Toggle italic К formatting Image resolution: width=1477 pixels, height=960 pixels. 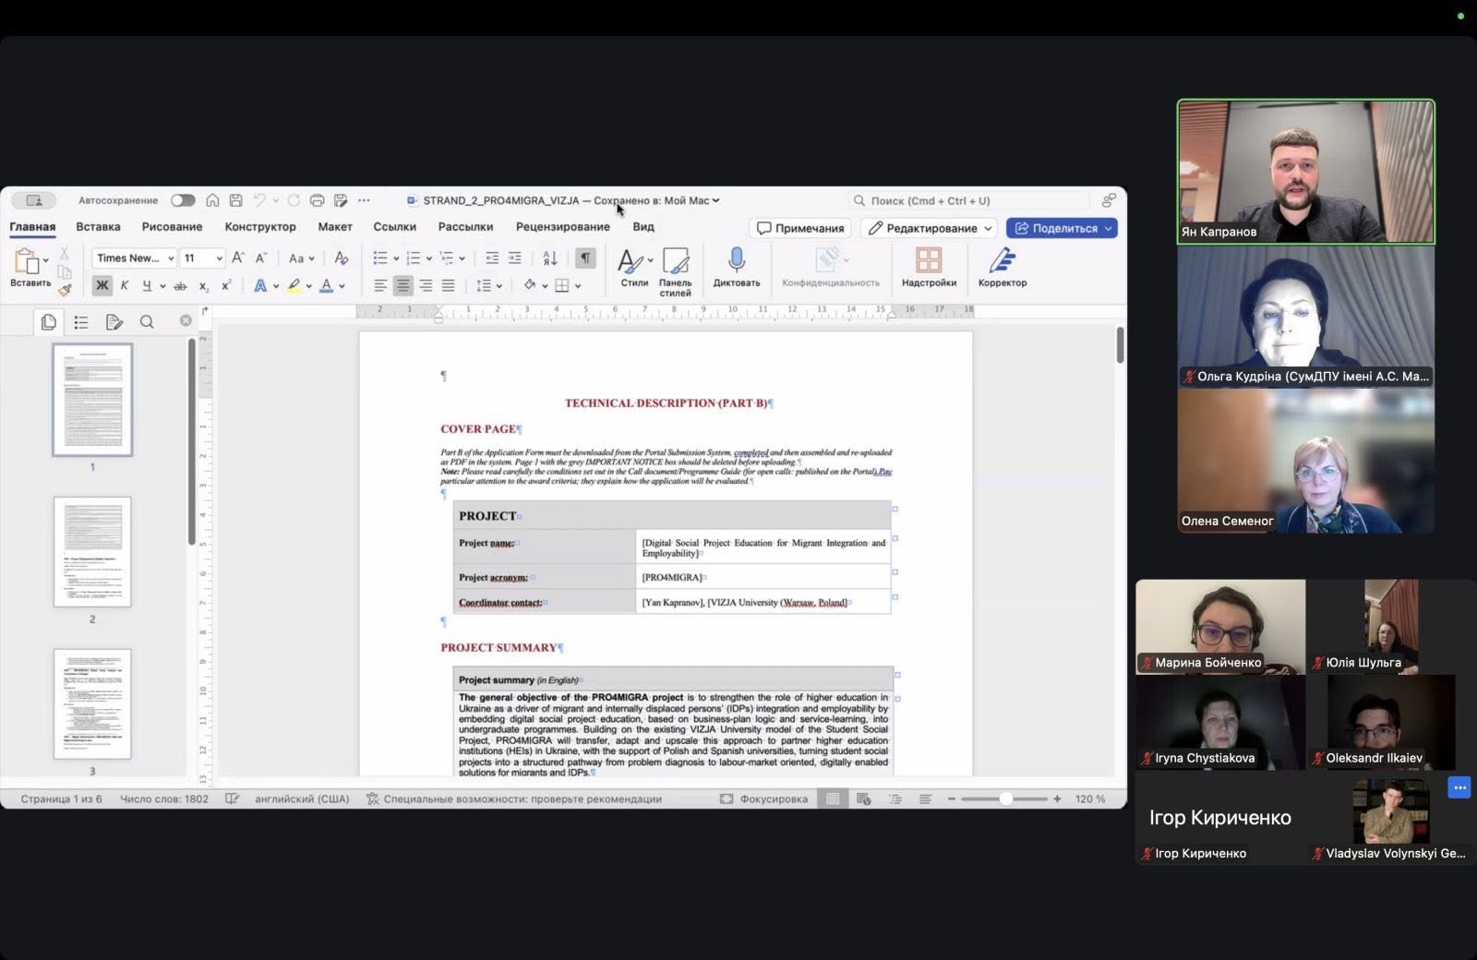[x=125, y=286]
